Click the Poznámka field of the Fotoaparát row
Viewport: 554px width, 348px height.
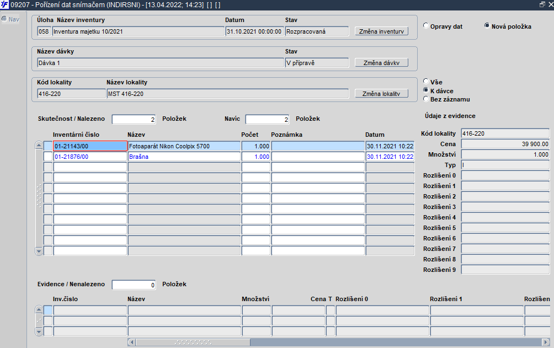coord(318,146)
